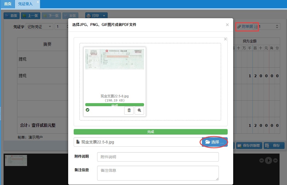This screenshot has height=185, width=287.
Task: Switch to the 首页 tab
Action: (x=8, y=4)
